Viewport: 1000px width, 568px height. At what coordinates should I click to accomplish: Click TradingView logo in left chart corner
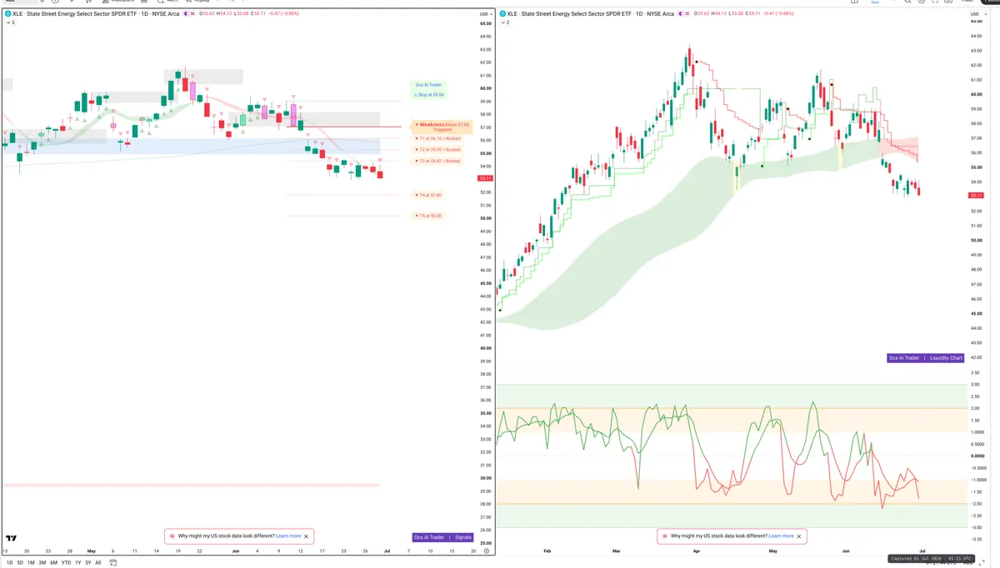12,538
